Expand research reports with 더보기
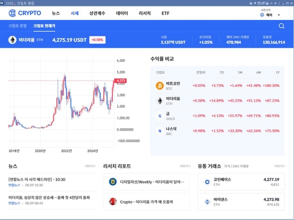This screenshot has width=294, height=220. tap(185, 166)
